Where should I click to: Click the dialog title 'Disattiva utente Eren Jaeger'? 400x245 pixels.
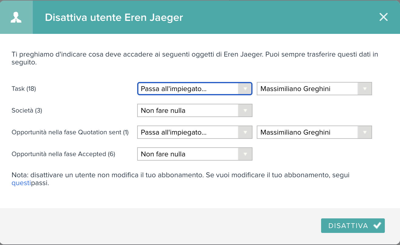(114, 17)
